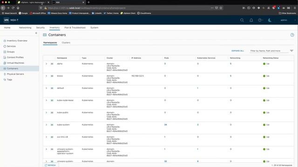Viewport: 298px width, 167px height.
Task: Expand the kube-node-lease namespace row
Action: pyautogui.click(x=46, y=100)
